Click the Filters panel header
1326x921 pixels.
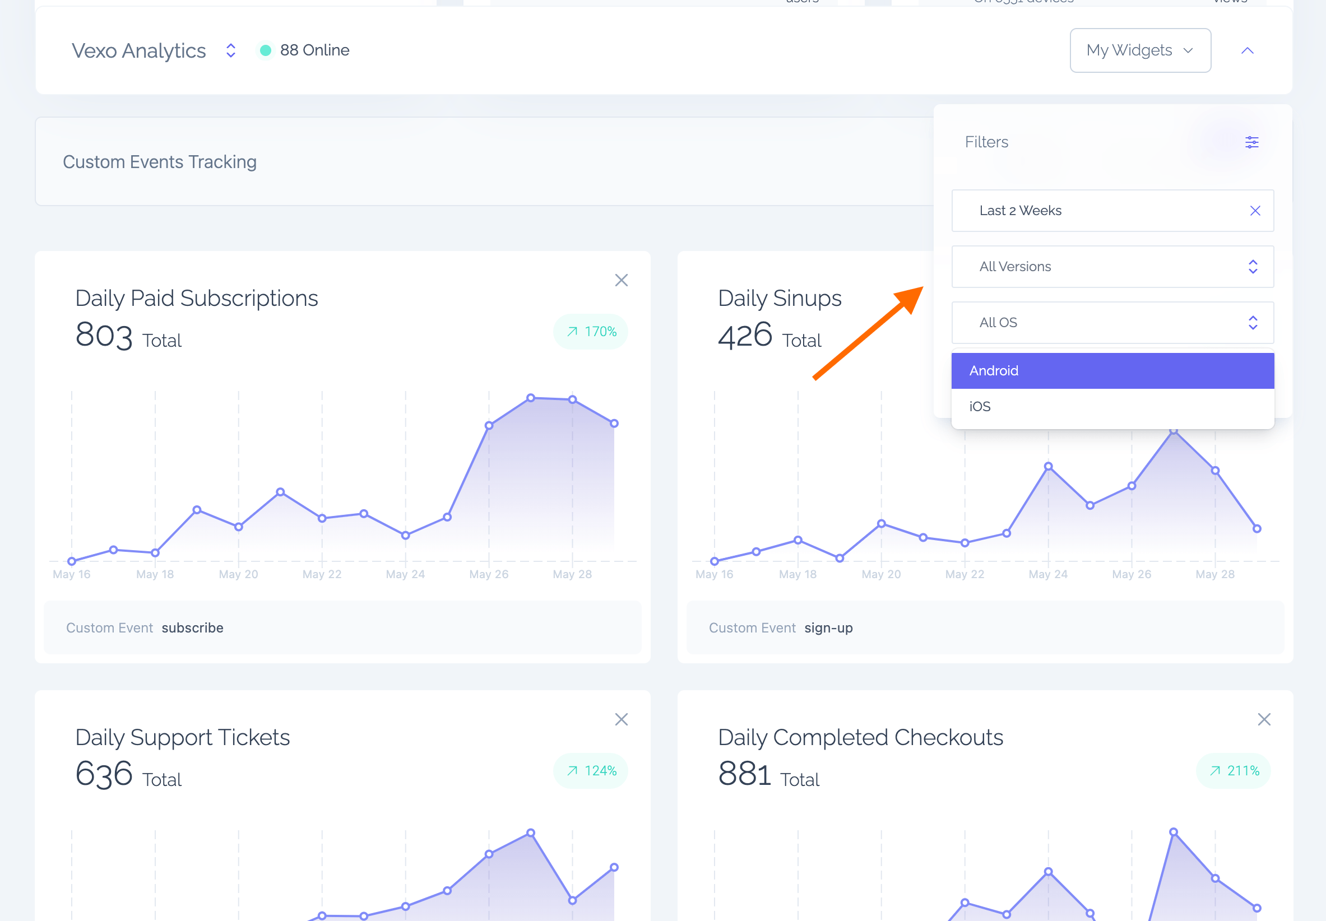coord(986,142)
